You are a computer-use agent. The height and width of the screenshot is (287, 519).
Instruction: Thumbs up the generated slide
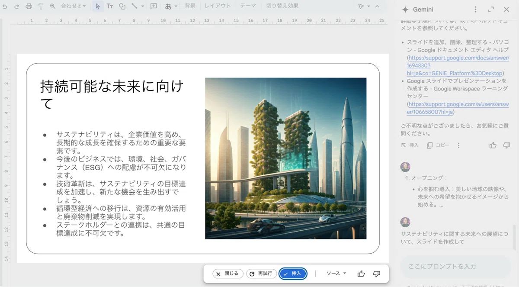coord(361,274)
